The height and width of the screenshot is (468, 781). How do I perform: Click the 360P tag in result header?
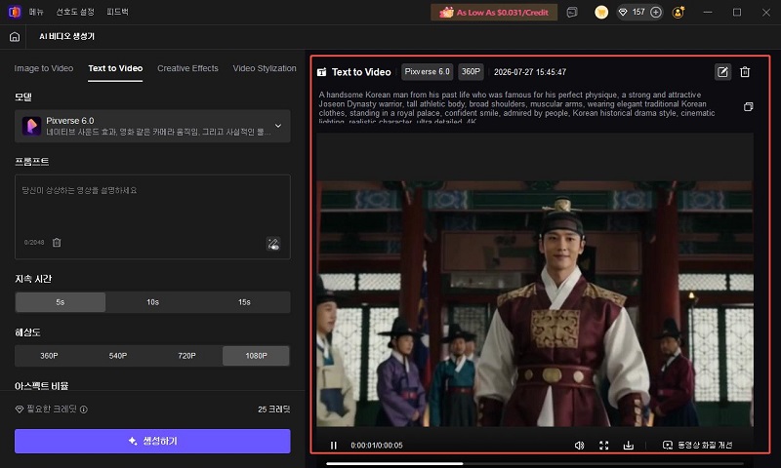(x=471, y=71)
